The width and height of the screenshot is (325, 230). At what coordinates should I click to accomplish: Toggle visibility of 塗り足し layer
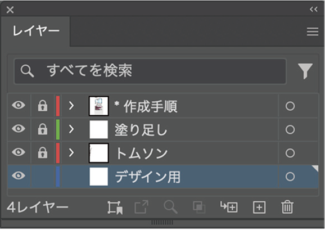pos(19,129)
